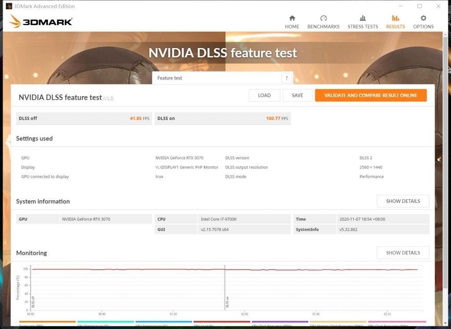Expand System information with Show Details
The height and width of the screenshot is (329, 451).
point(402,201)
